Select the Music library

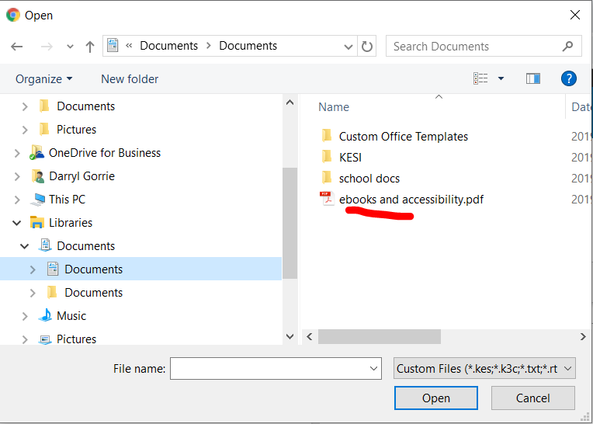pos(71,316)
